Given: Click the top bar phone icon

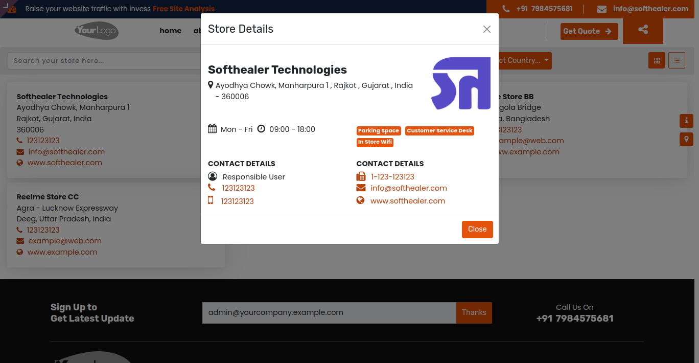Looking at the screenshot, I should click(506, 9).
